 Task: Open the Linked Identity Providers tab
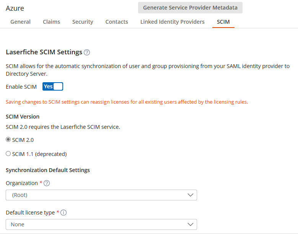coord(172,22)
